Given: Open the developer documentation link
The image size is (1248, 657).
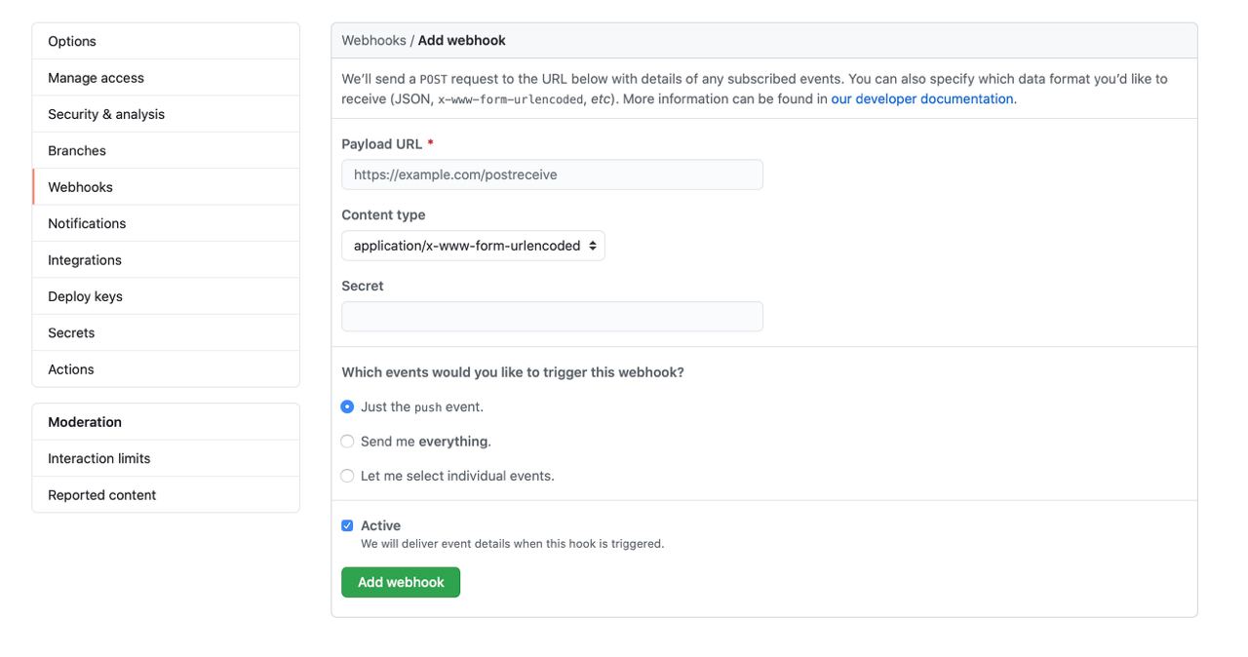Looking at the screenshot, I should pyautogui.click(x=922, y=98).
